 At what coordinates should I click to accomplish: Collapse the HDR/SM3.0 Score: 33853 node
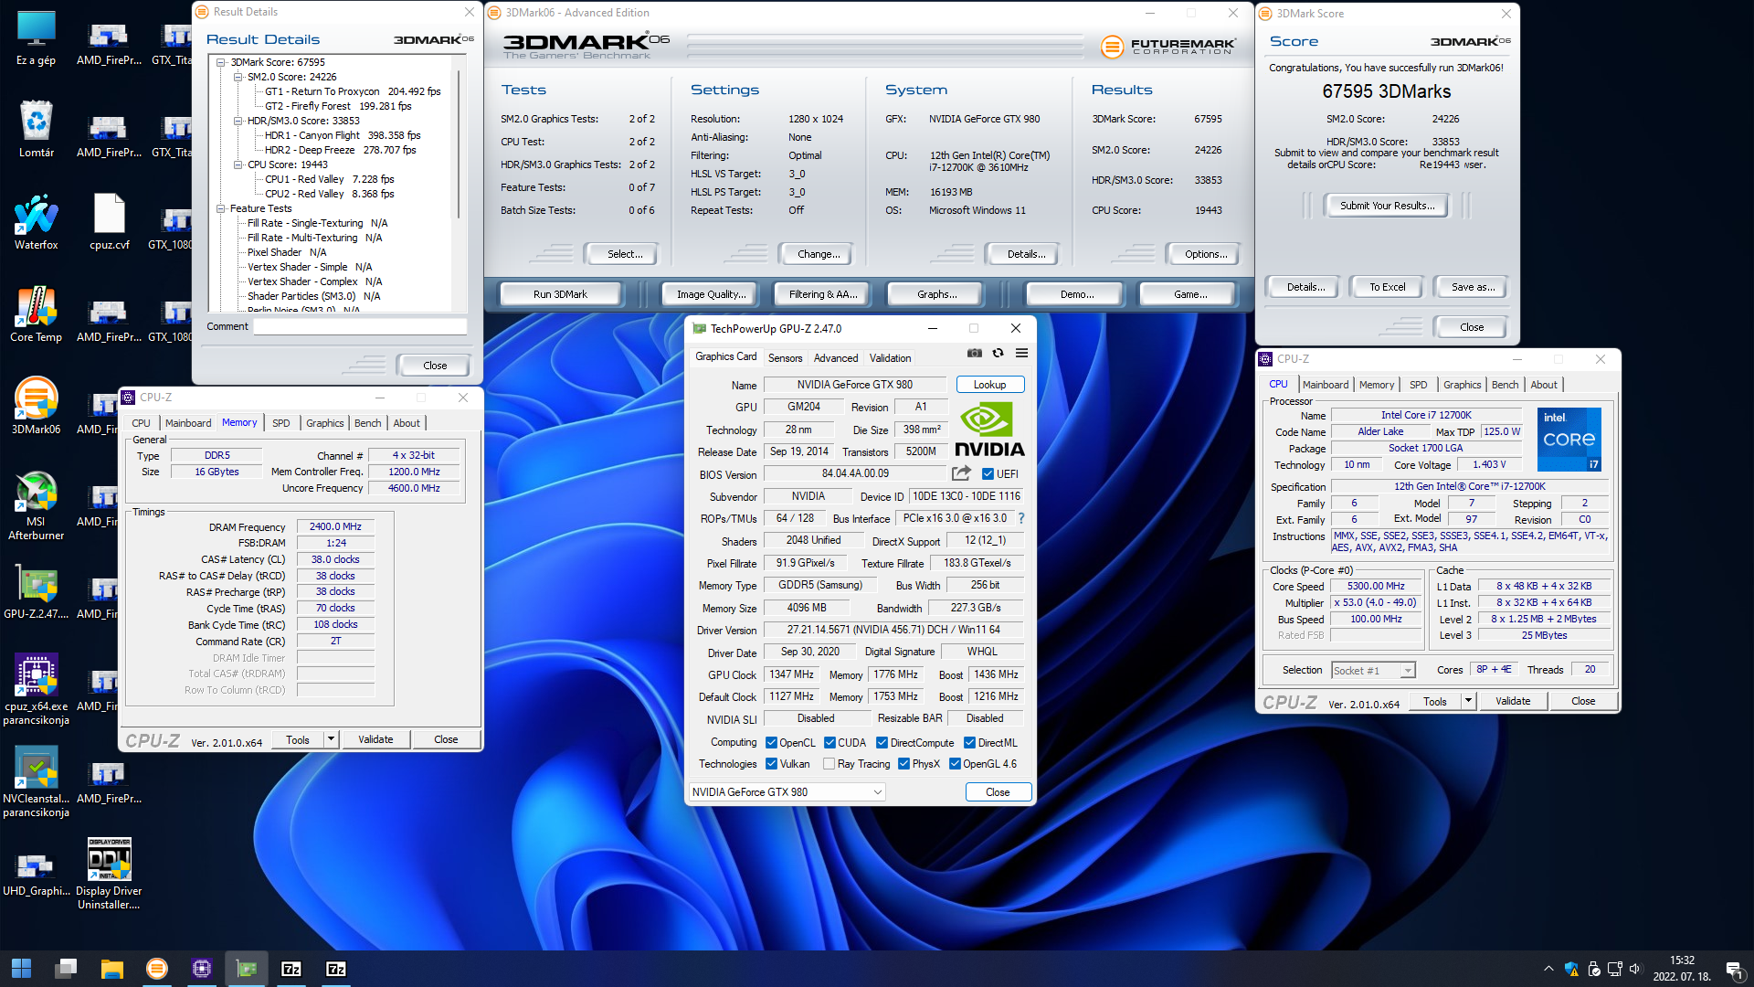pyautogui.click(x=238, y=121)
